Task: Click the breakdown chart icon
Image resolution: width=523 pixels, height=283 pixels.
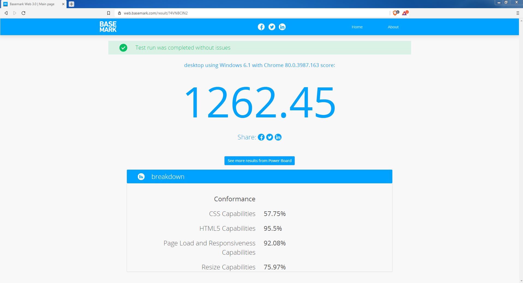Action: [141, 177]
